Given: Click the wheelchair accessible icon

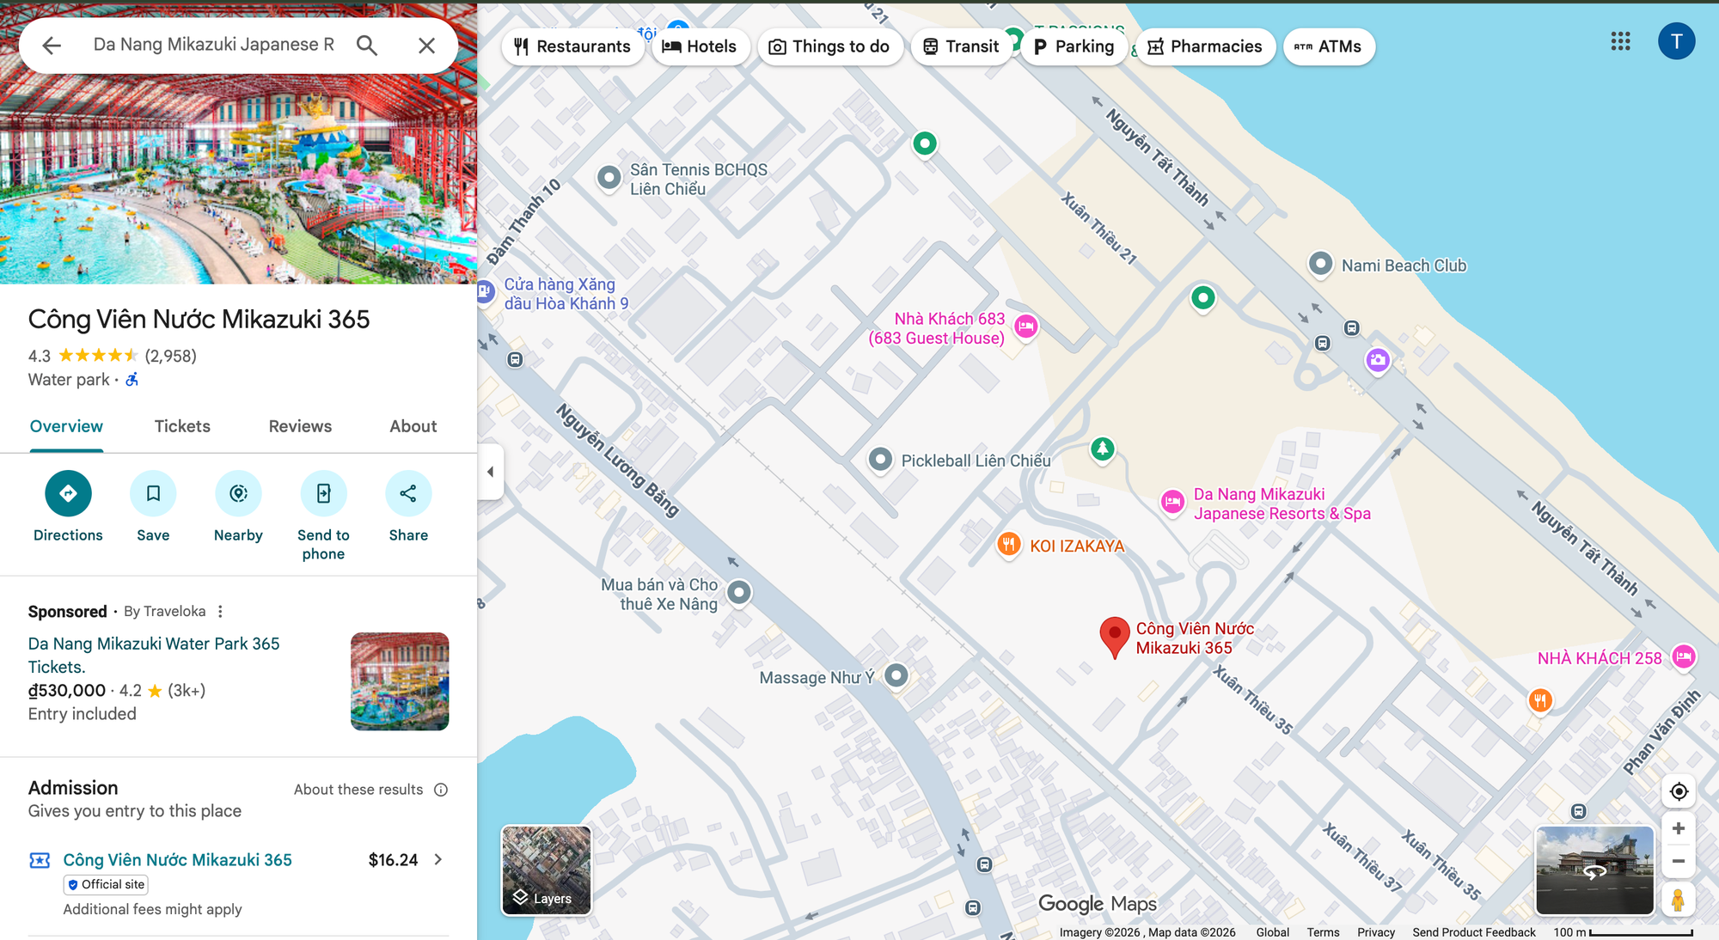Looking at the screenshot, I should point(132,379).
